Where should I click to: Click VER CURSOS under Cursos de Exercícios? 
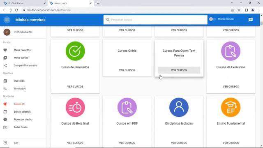click(231, 87)
